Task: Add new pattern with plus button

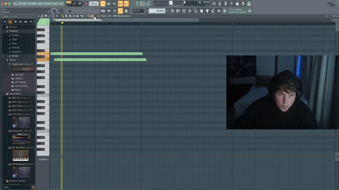Action: pos(167,11)
